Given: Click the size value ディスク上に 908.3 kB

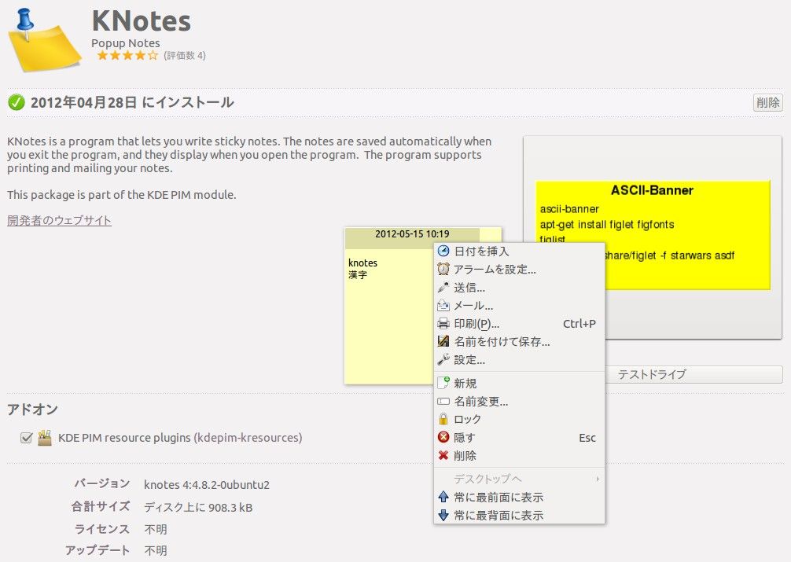Looking at the screenshot, I should [198, 508].
